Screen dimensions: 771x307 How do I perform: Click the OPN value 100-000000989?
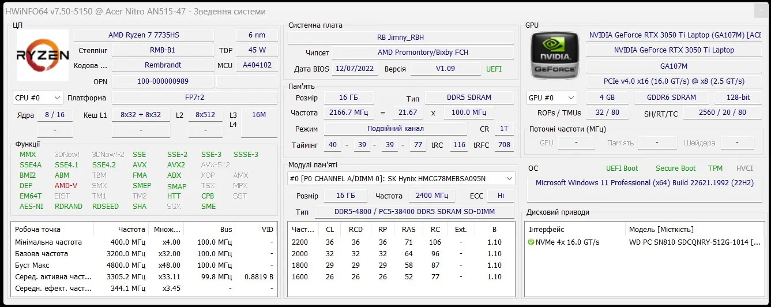[163, 81]
